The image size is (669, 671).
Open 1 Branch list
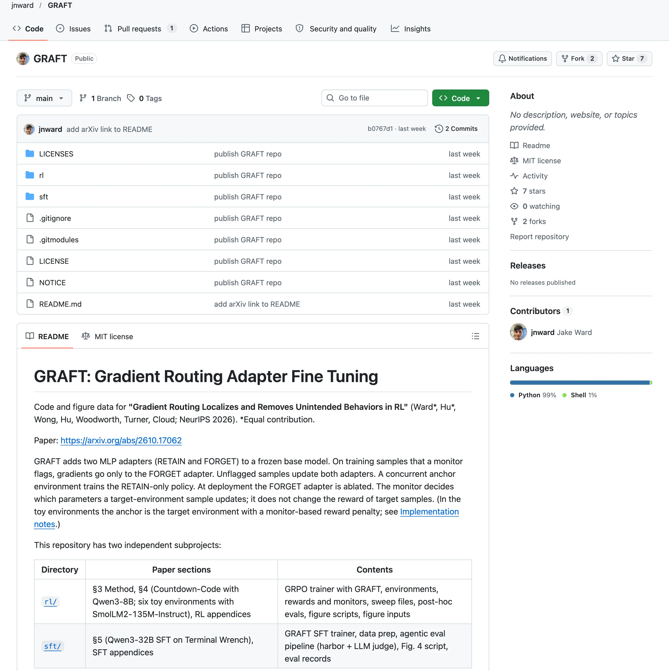pos(100,98)
